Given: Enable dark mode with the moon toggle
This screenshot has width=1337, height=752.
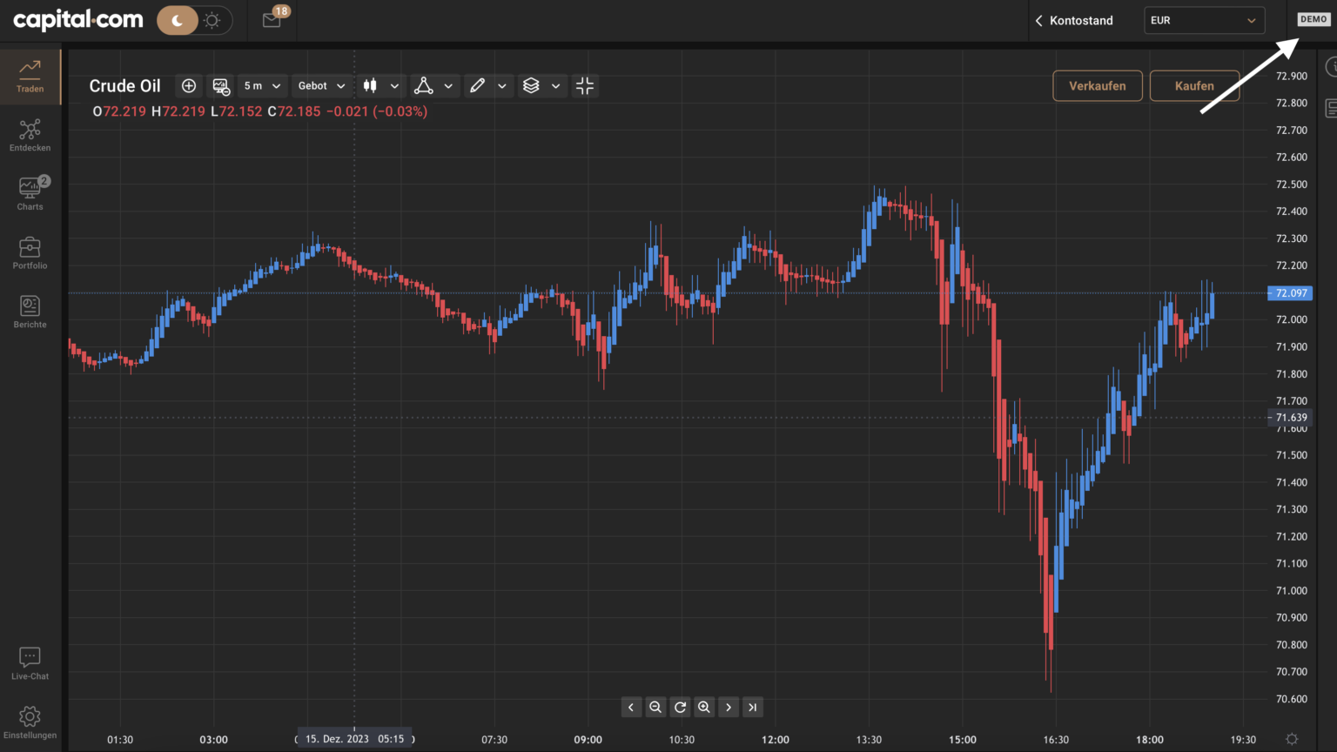Looking at the screenshot, I should 178,19.
